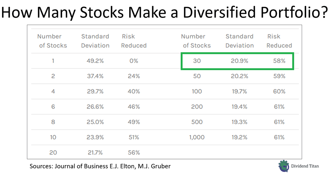The width and height of the screenshot is (329, 177).
Task: Select the 19.4% standard deviation value
Action: pyautogui.click(x=239, y=107)
